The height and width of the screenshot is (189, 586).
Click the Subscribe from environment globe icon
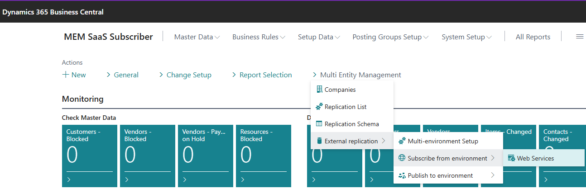click(402, 158)
